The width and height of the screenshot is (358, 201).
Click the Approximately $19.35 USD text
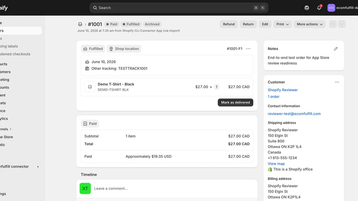pos(149,156)
